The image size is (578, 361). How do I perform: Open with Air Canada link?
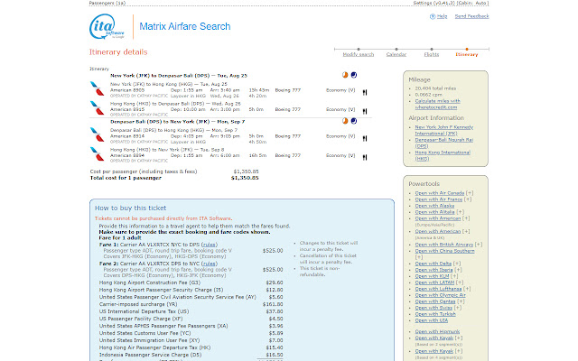440,193
